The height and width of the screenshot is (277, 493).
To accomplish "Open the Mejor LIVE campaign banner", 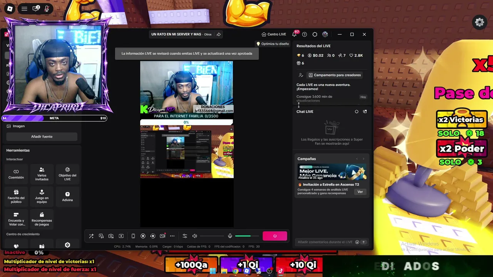I will coord(332,172).
